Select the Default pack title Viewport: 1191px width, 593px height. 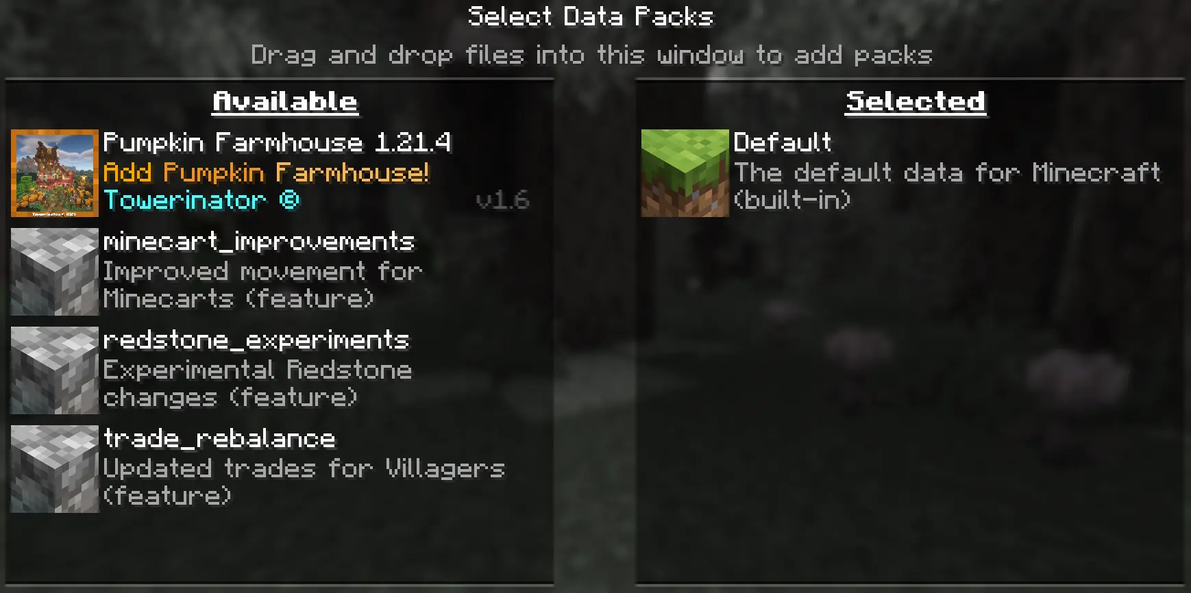[x=782, y=142]
